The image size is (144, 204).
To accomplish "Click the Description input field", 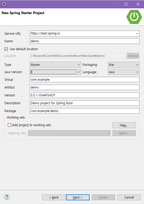I will click(84, 103).
